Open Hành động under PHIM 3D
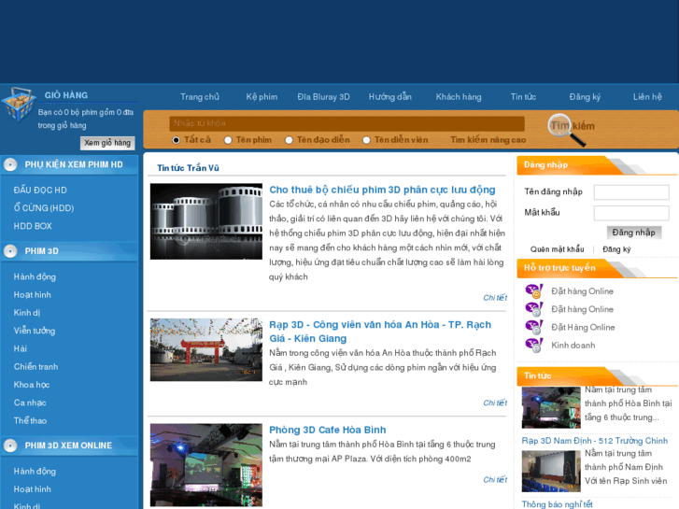Viewport: 679px width, 509px height. tap(35, 276)
